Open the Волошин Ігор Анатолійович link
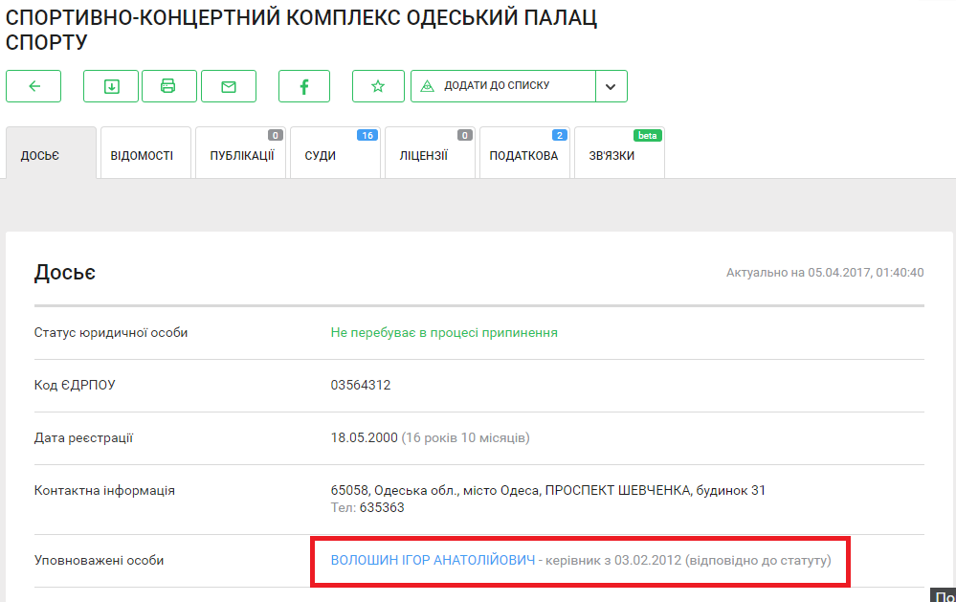956x602 pixels. [433, 560]
